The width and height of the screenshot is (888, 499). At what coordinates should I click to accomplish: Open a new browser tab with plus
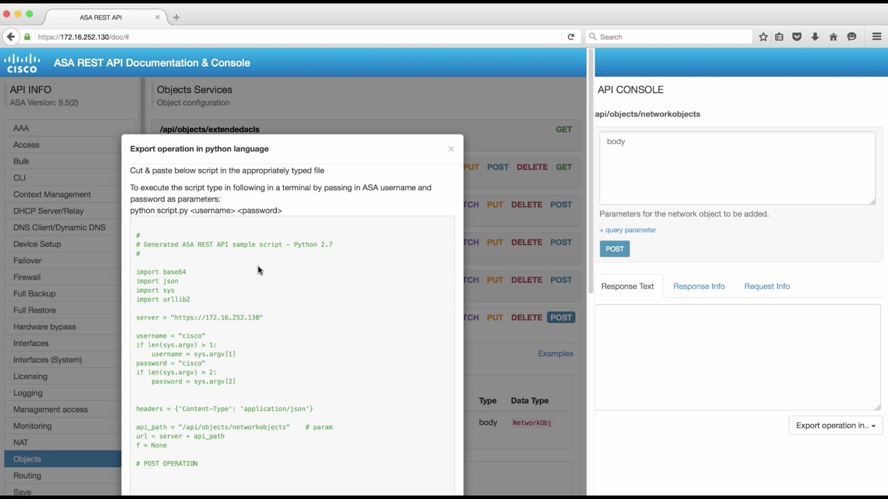[176, 17]
